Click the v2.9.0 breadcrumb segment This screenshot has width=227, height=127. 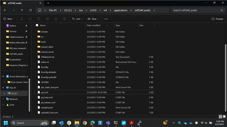point(93,10)
